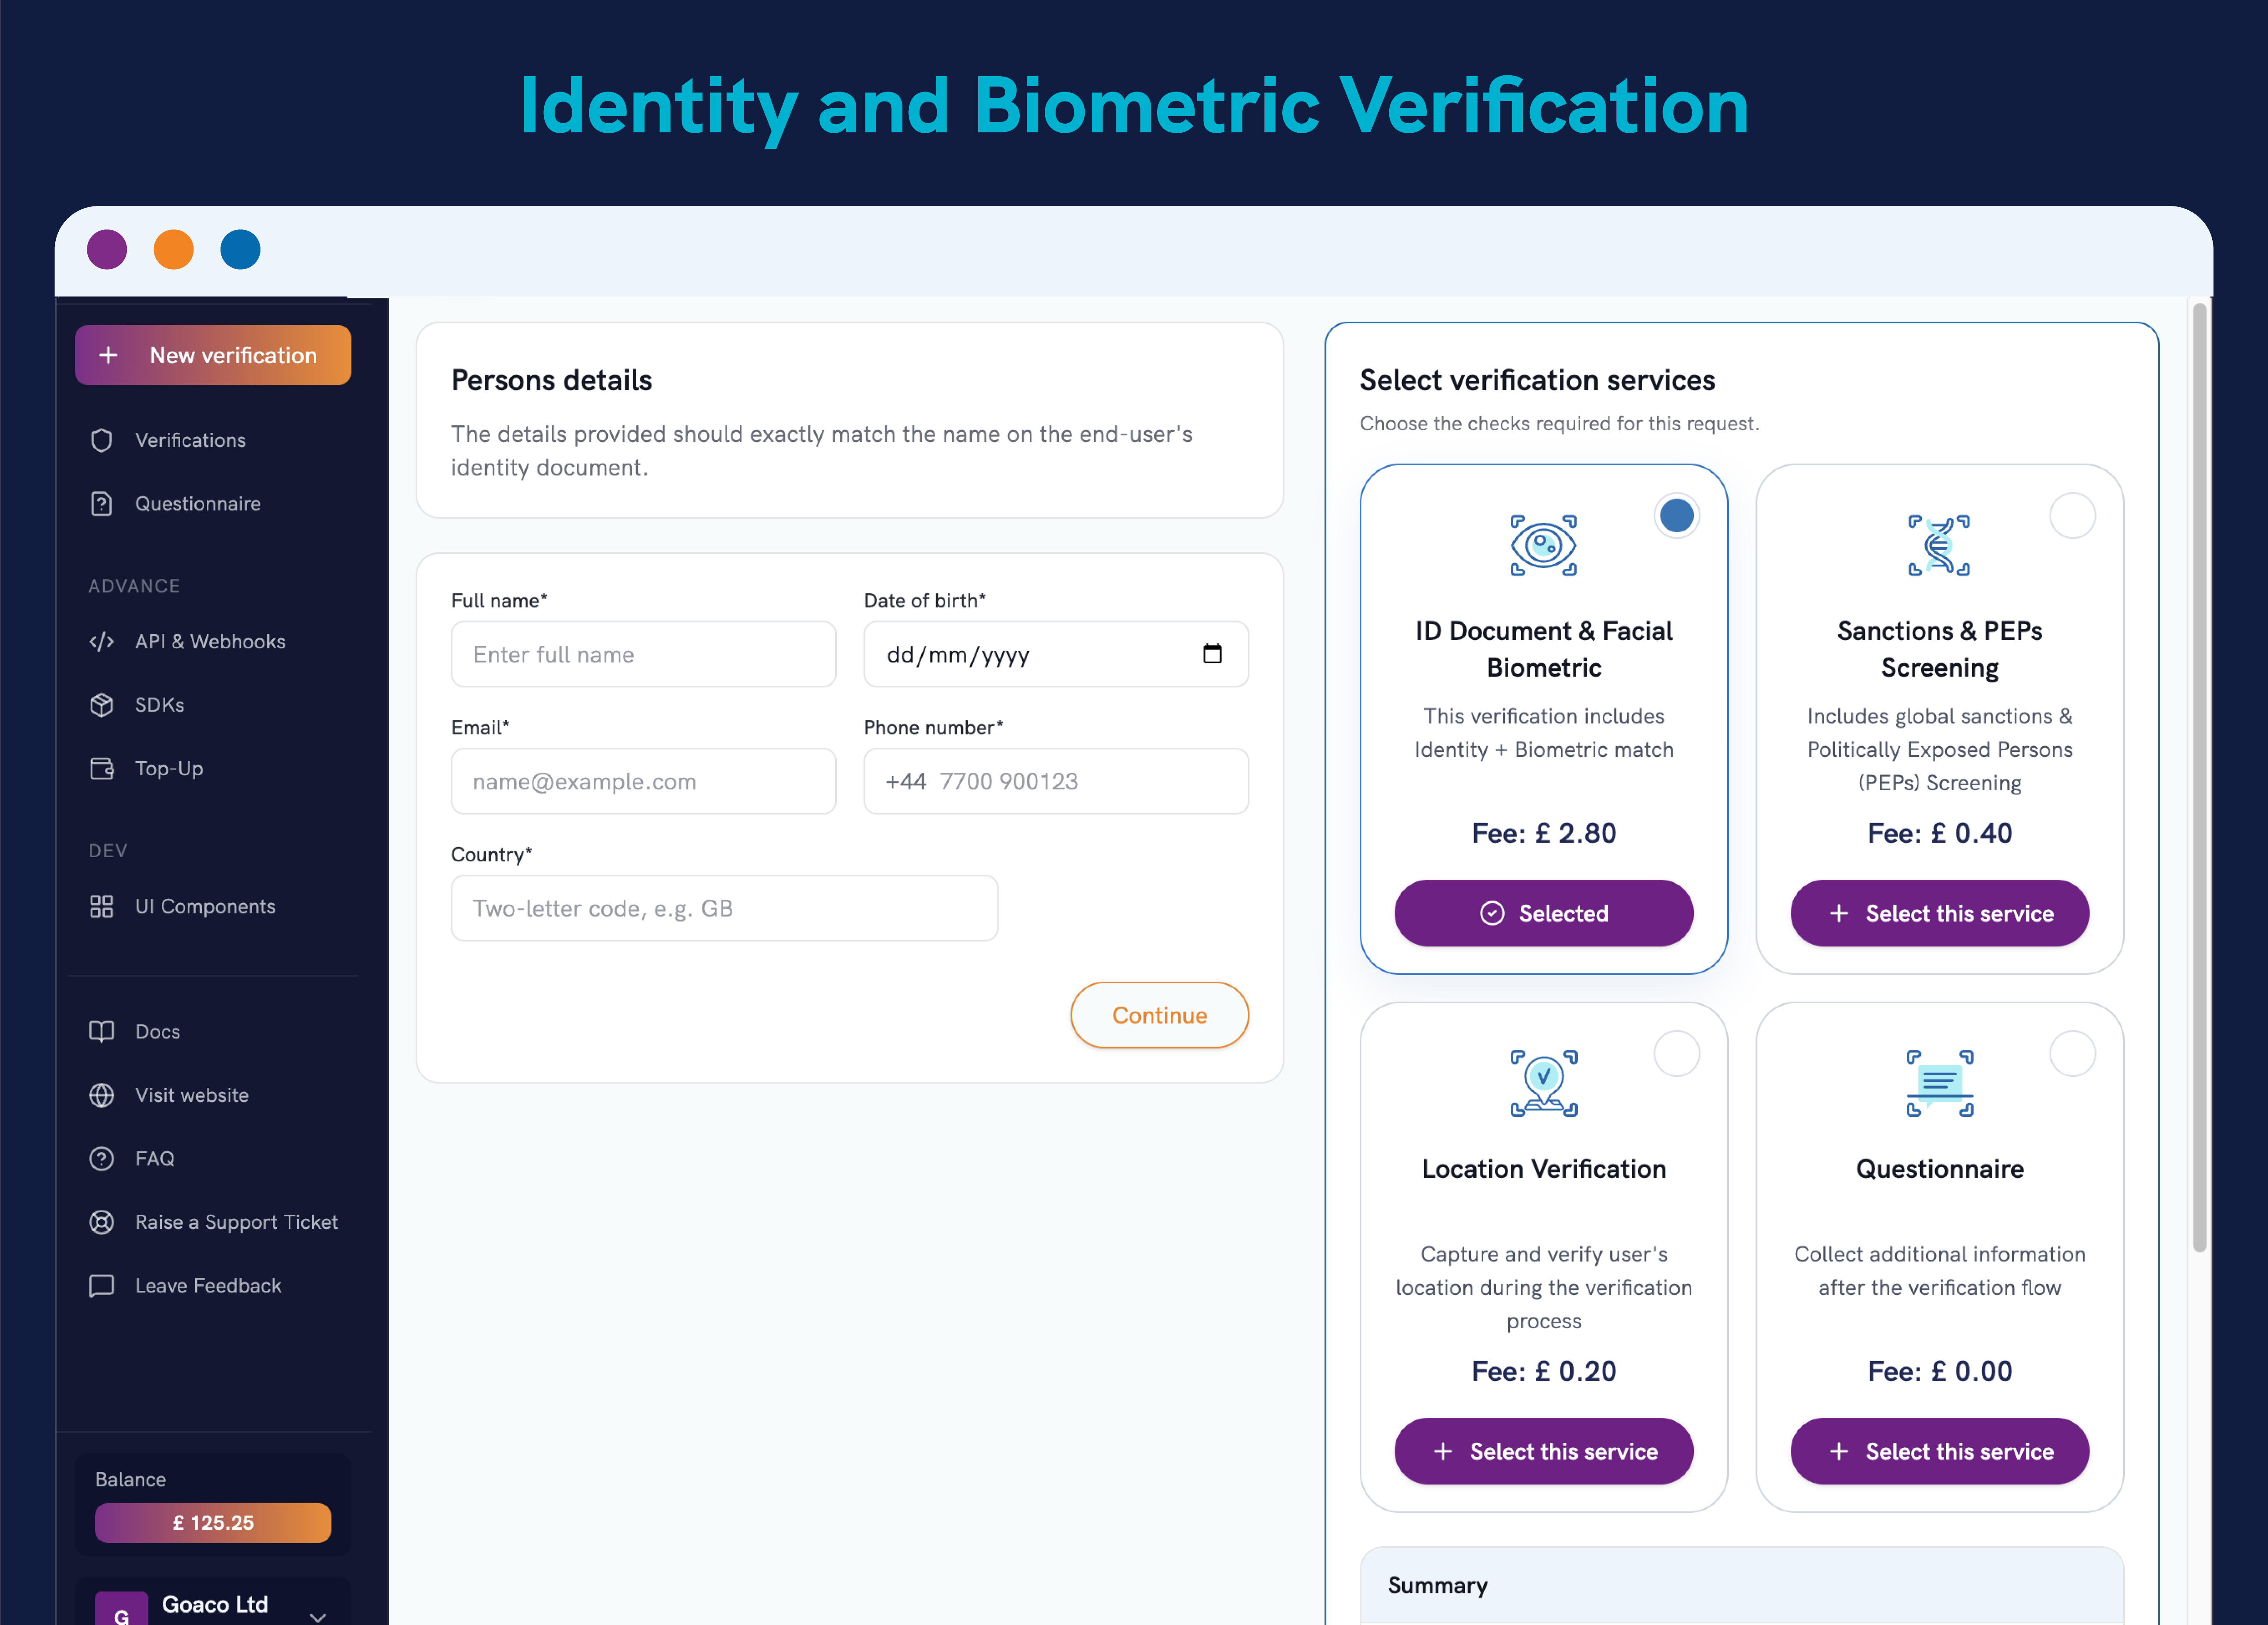This screenshot has width=2268, height=1625.
Task: Click the Summary heading
Action: (x=1437, y=1585)
